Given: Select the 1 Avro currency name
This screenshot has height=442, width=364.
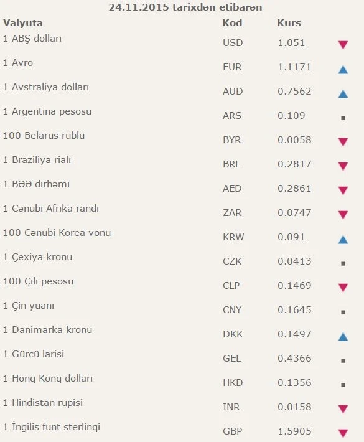Looking at the screenshot, I should click(18, 63).
